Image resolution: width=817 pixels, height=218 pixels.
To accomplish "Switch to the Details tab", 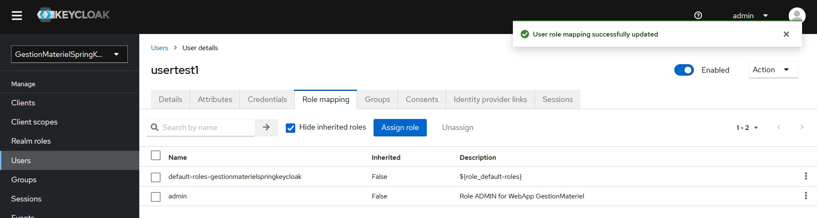I will (170, 99).
